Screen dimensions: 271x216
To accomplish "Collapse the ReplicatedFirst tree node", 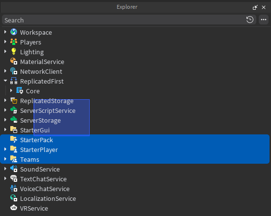I will pyautogui.click(x=5, y=81).
